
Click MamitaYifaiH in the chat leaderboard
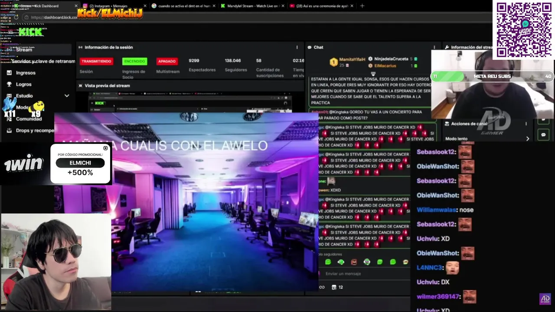click(352, 59)
